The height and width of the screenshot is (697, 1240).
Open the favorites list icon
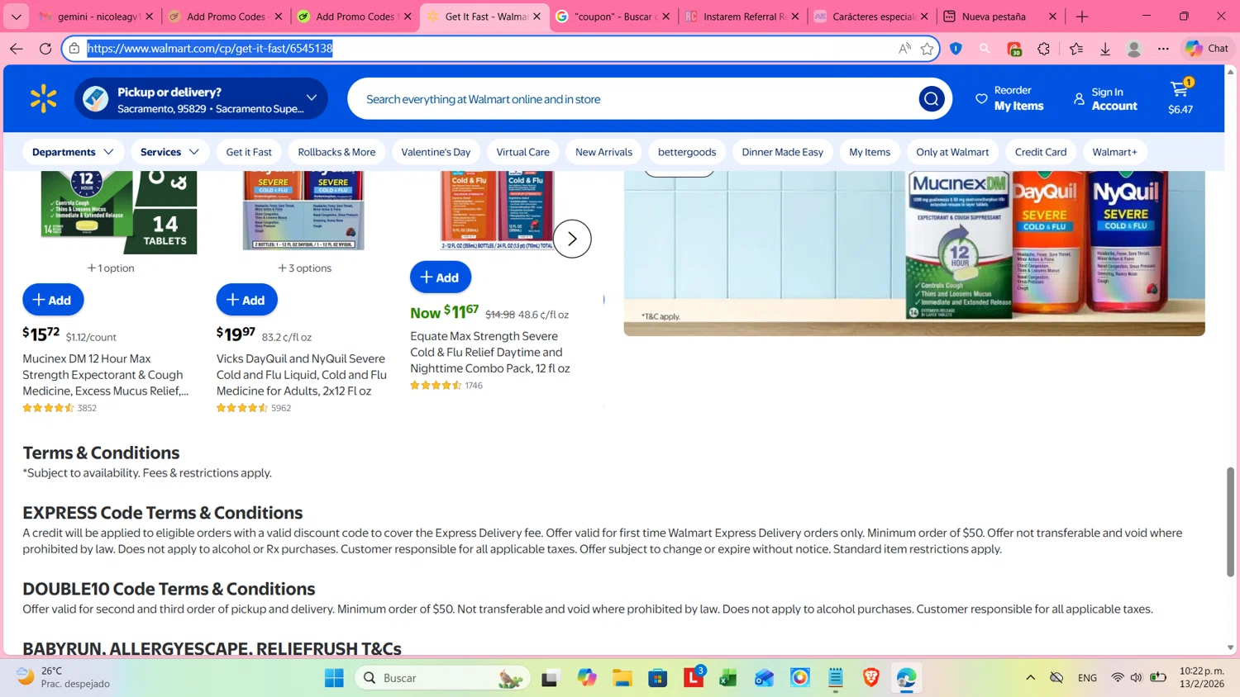[x=1075, y=49]
